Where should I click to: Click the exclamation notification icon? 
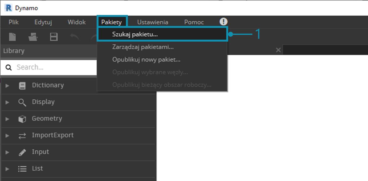(x=224, y=22)
